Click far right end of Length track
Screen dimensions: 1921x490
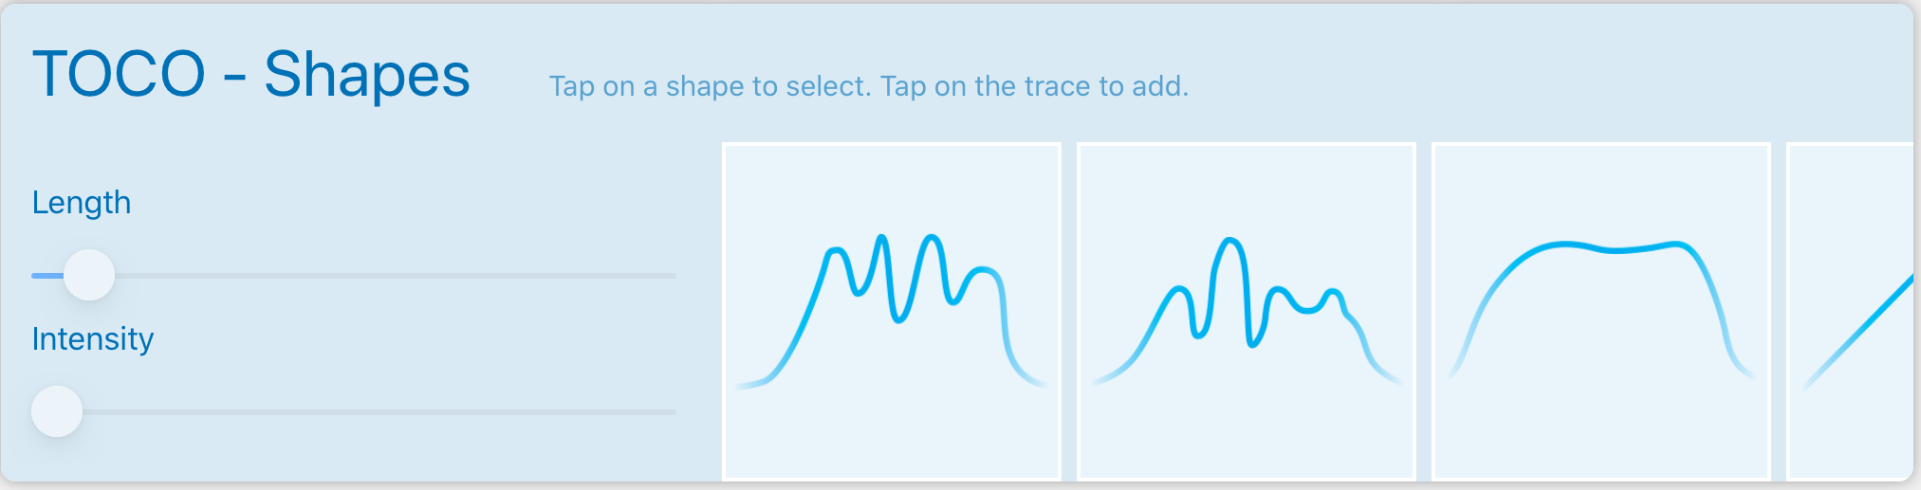tap(672, 276)
